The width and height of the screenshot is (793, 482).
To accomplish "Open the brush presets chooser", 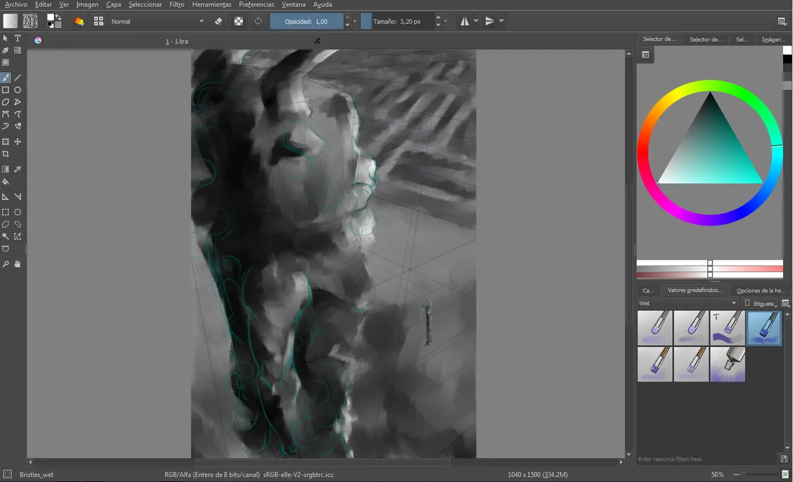I will 99,21.
